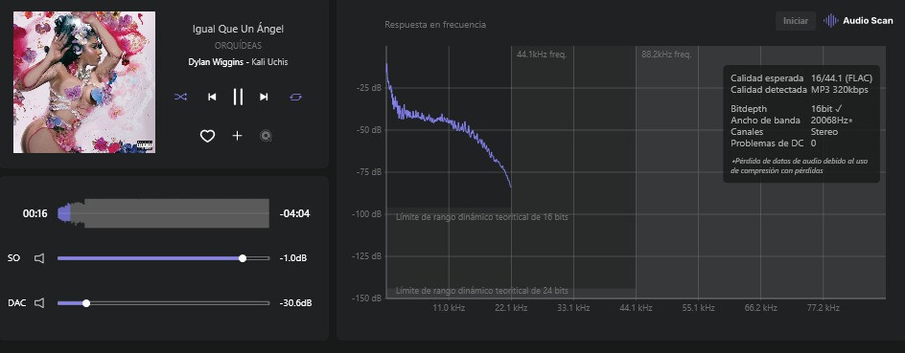The width and height of the screenshot is (905, 353).
Task: Open the album cover thumbnail
Action: click(x=84, y=82)
